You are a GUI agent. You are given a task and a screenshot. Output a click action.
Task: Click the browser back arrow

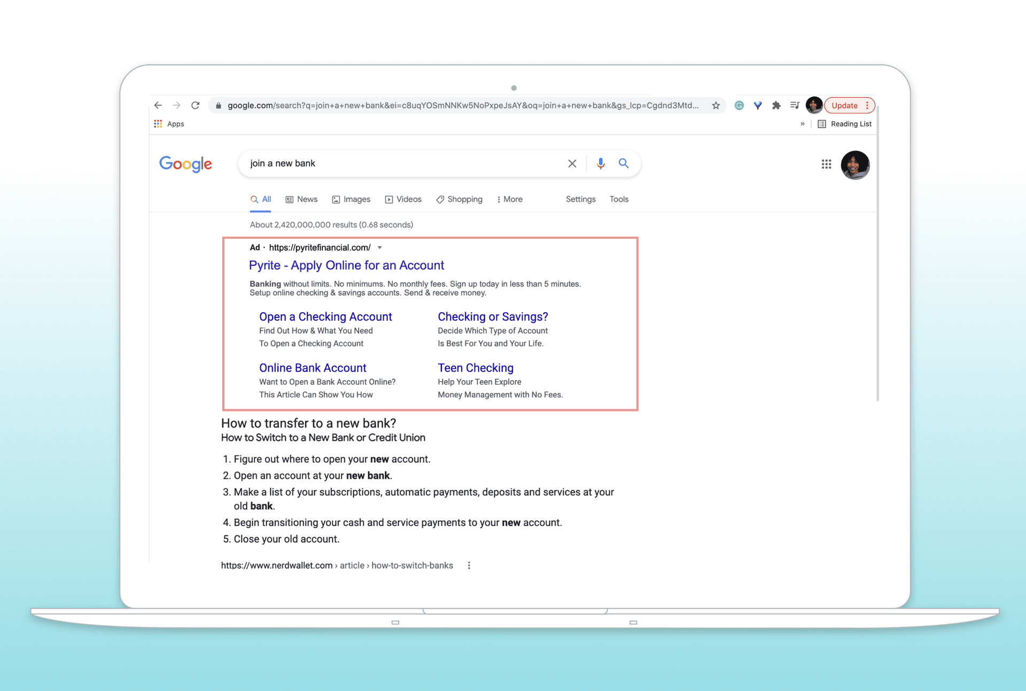pos(158,105)
